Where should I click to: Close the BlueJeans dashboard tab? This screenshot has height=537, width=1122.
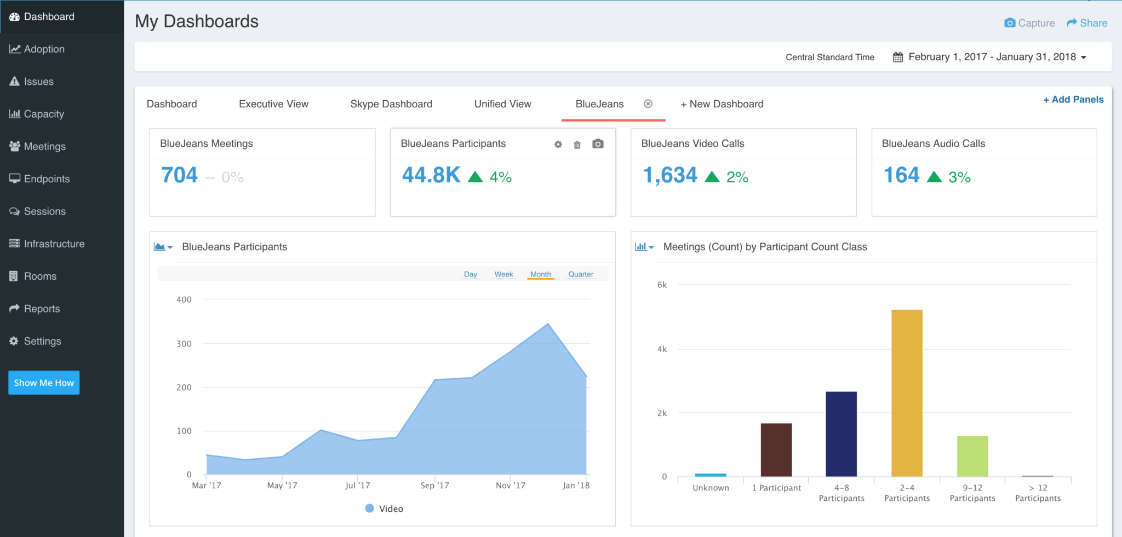pyautogui.click(x=648, y=104)
